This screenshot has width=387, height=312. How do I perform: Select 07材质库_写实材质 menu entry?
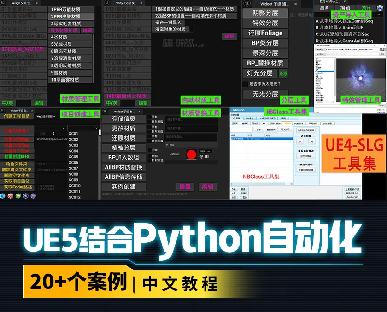coord(23,49)
